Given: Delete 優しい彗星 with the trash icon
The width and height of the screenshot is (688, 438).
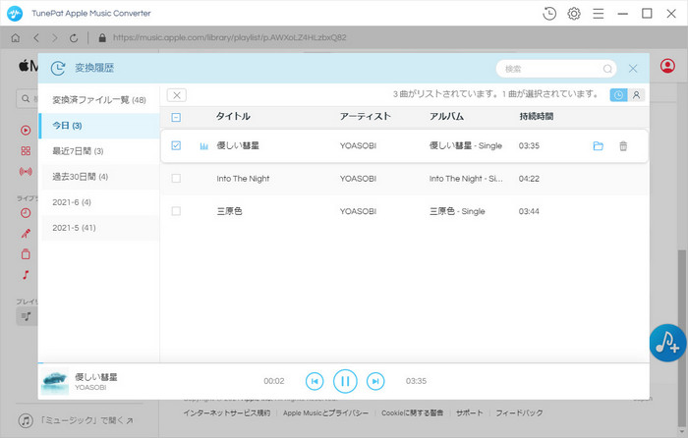Looking at the screenshot, I should (x=623, y=146).
